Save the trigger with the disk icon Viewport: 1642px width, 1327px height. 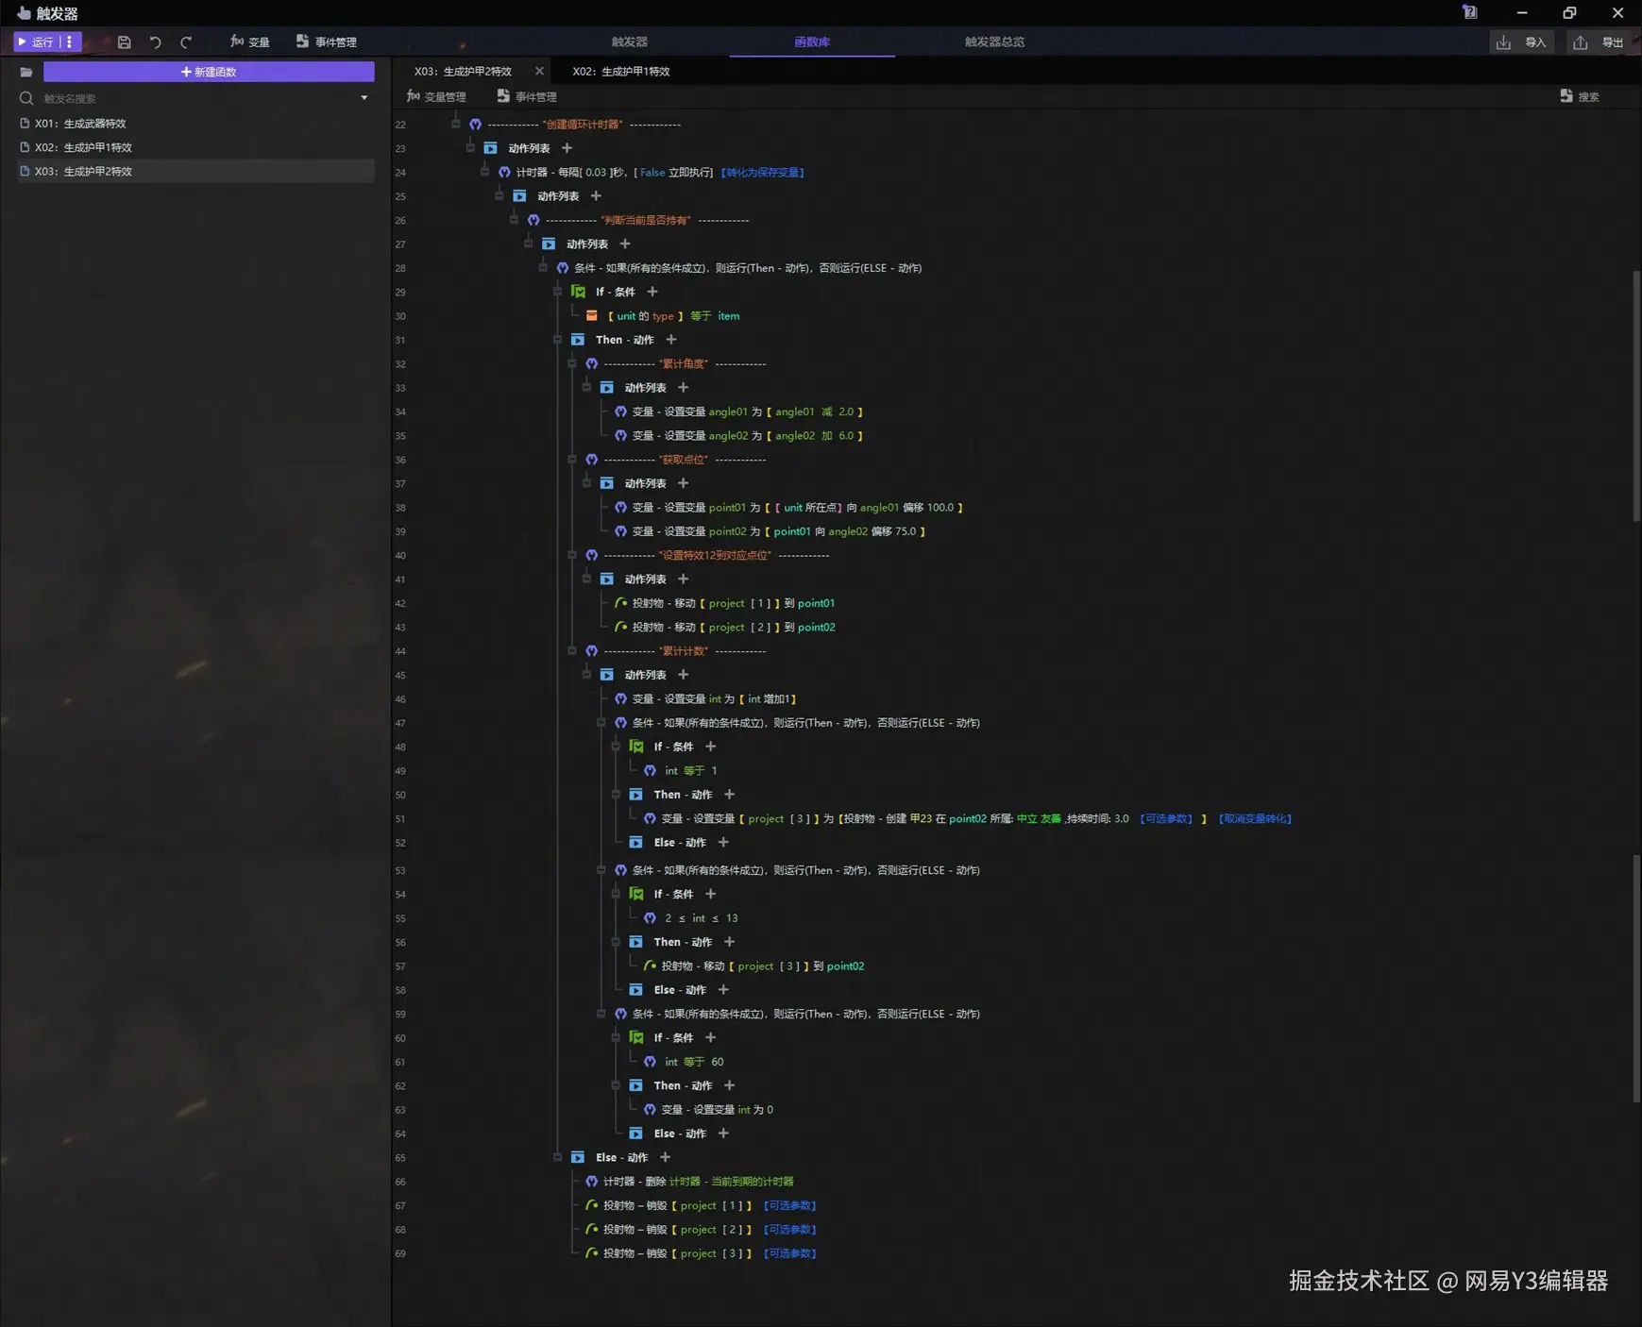pos(124,42)
